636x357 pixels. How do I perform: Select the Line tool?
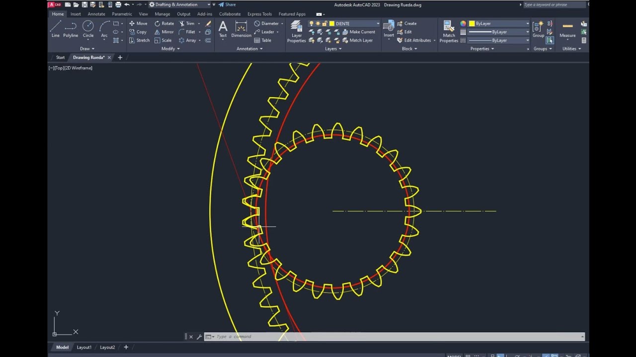(x=55, y=29)
